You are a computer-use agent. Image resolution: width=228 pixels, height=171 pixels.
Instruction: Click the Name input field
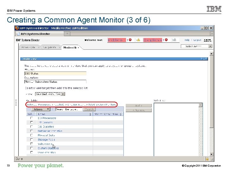tap(55, 73)
